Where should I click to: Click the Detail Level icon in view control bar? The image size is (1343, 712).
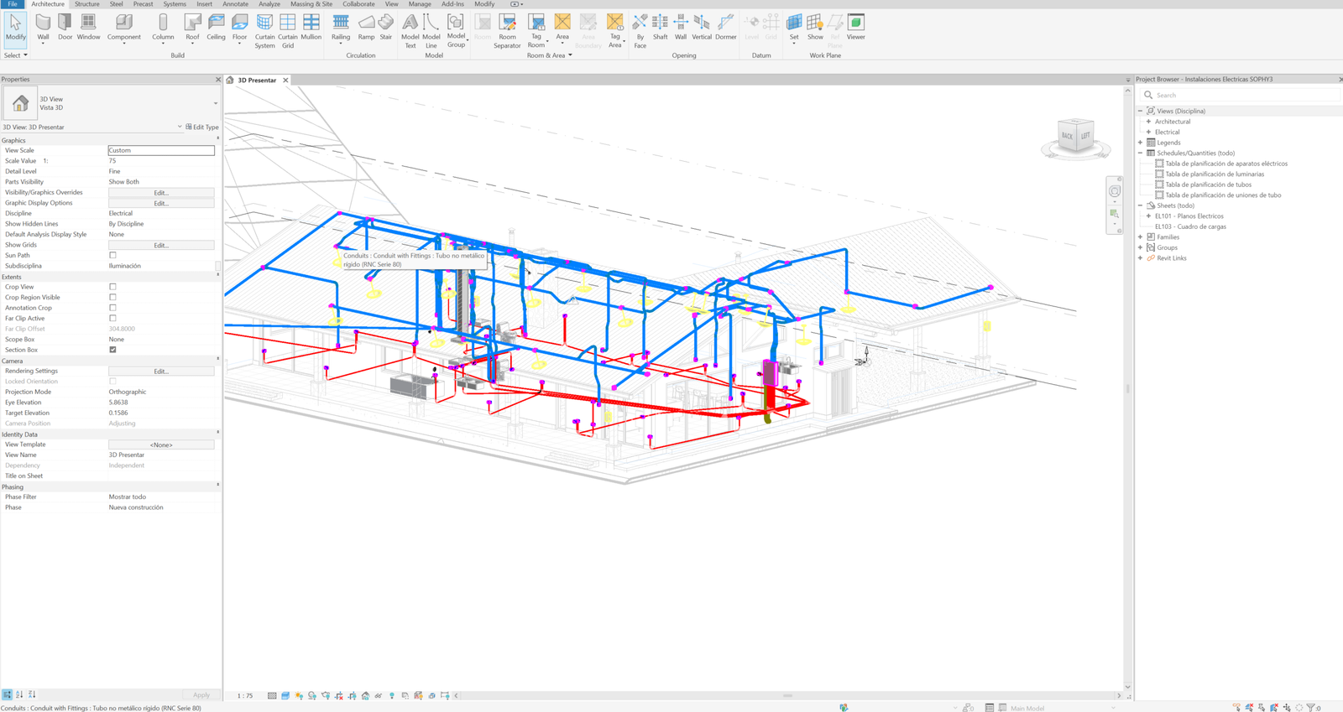coord(272,695)
